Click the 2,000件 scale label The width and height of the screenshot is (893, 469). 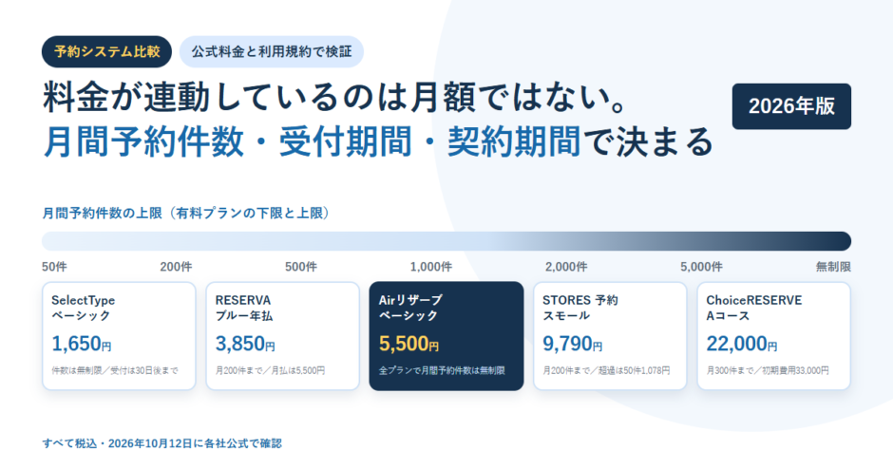coord(566,267)
